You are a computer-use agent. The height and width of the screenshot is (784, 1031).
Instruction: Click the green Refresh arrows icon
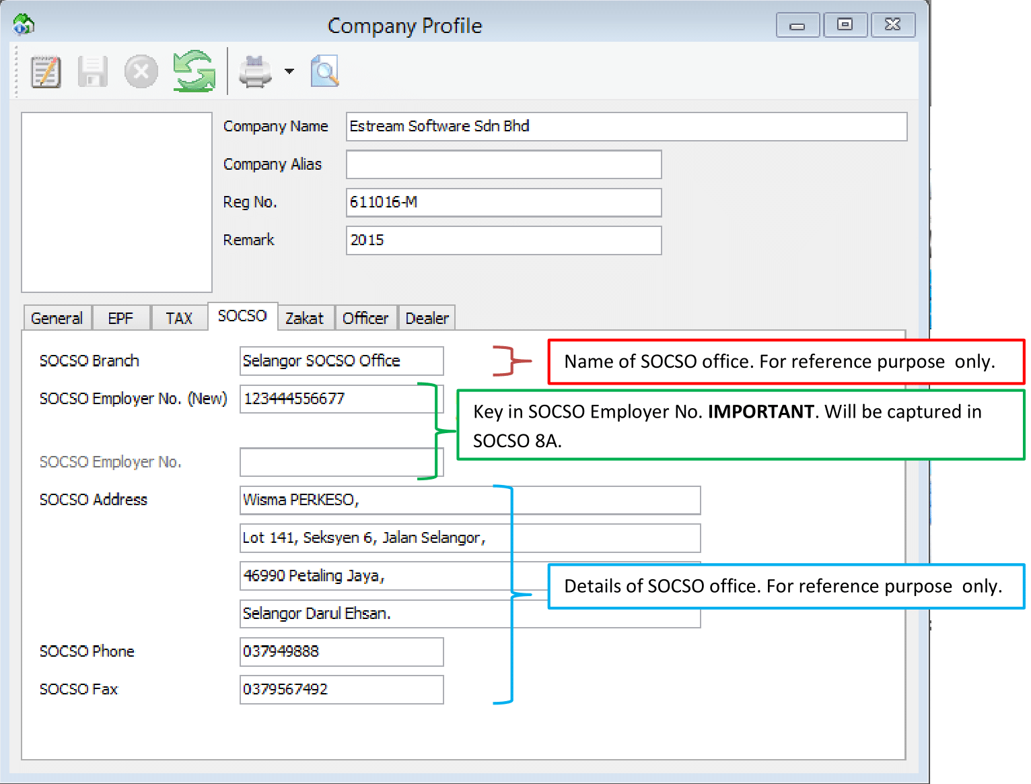[194, 71]
